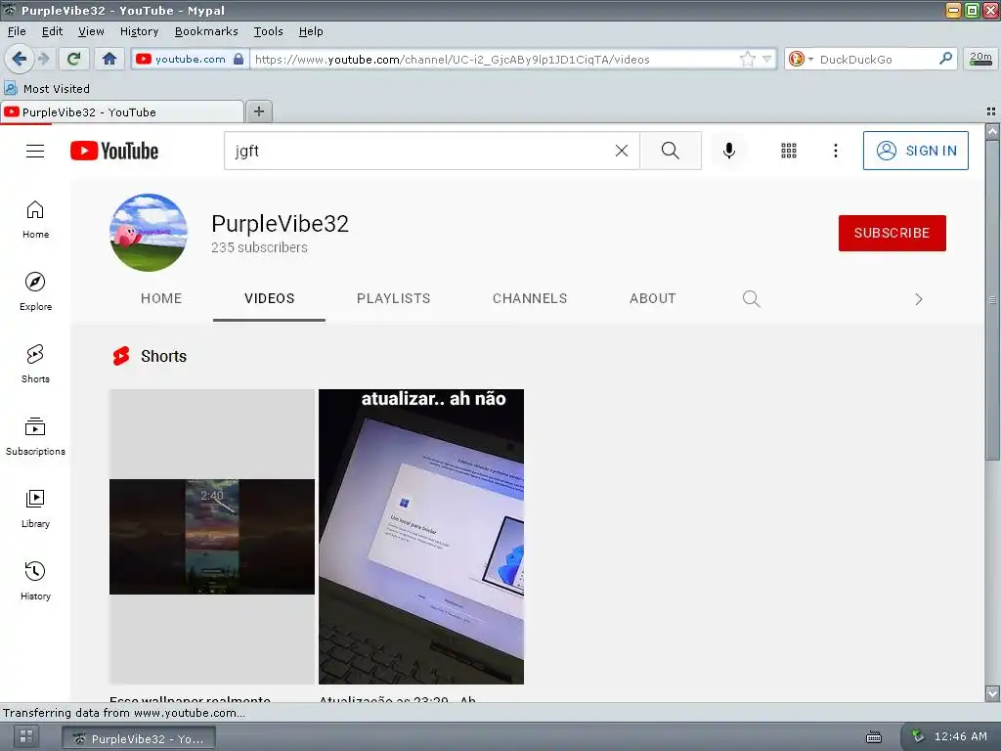Screen dimensions: 1001x751
Task: Open History in the YouTube sidebar
Action: click(x=35, y=581)
